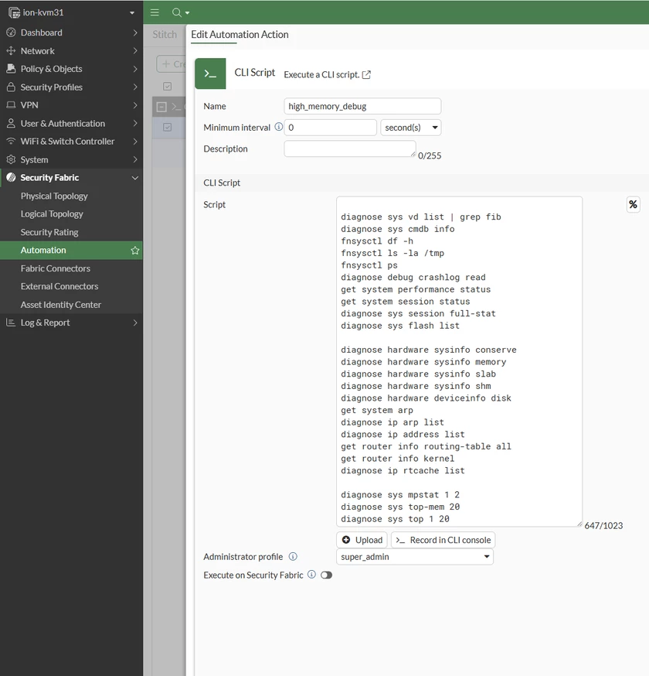
Task: Expand WiFi & Switch Controller chevron
Action: point(135,142)
